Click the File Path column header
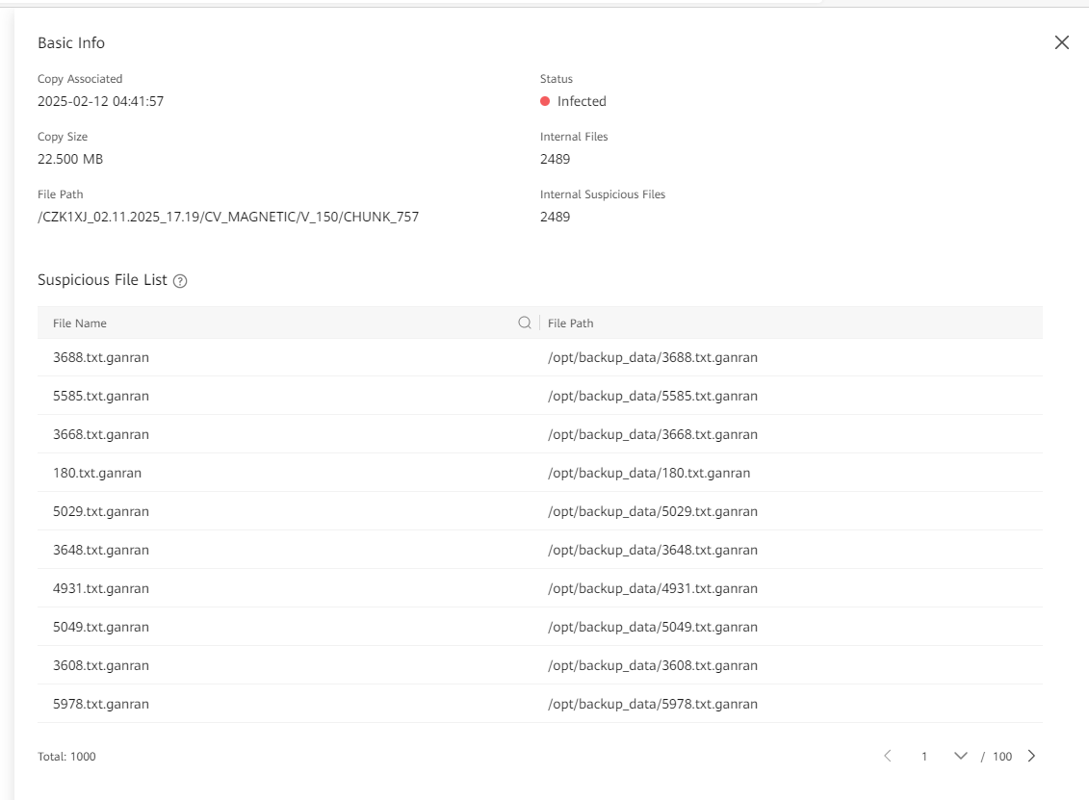This screenshot has width=1089, height=800. click(x=570, y=323)
